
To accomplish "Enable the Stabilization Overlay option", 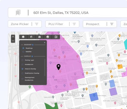I will coord(22,73).
